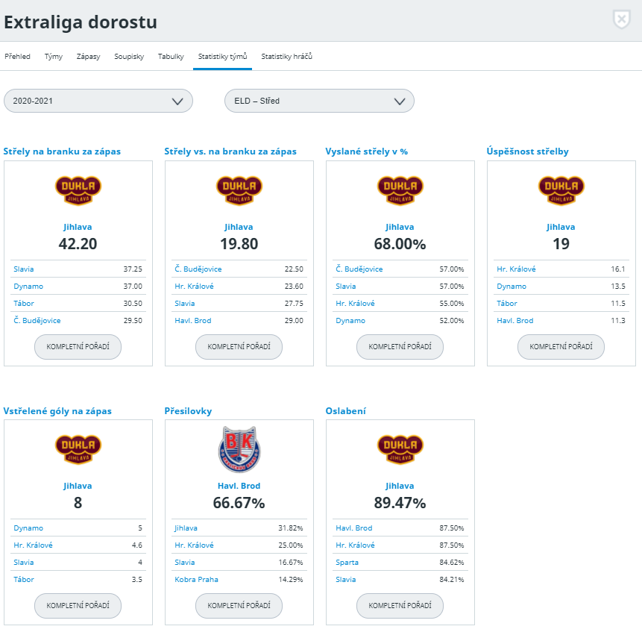This screenshot has width=642, height=635.
Task: Go to the Soupisky tab
Action: [129, 56]
